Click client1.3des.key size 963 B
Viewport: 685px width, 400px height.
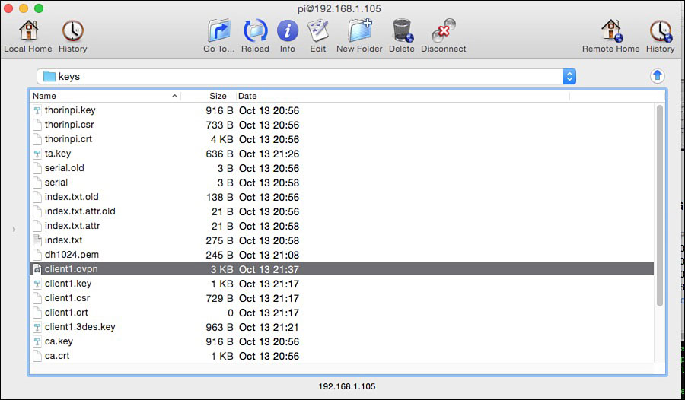coord(219,327)
